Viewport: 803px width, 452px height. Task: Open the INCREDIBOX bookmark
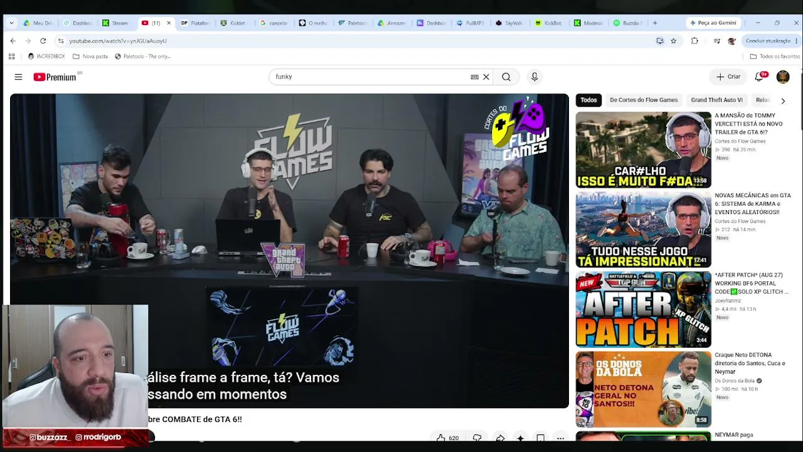(x=46, y=56)
